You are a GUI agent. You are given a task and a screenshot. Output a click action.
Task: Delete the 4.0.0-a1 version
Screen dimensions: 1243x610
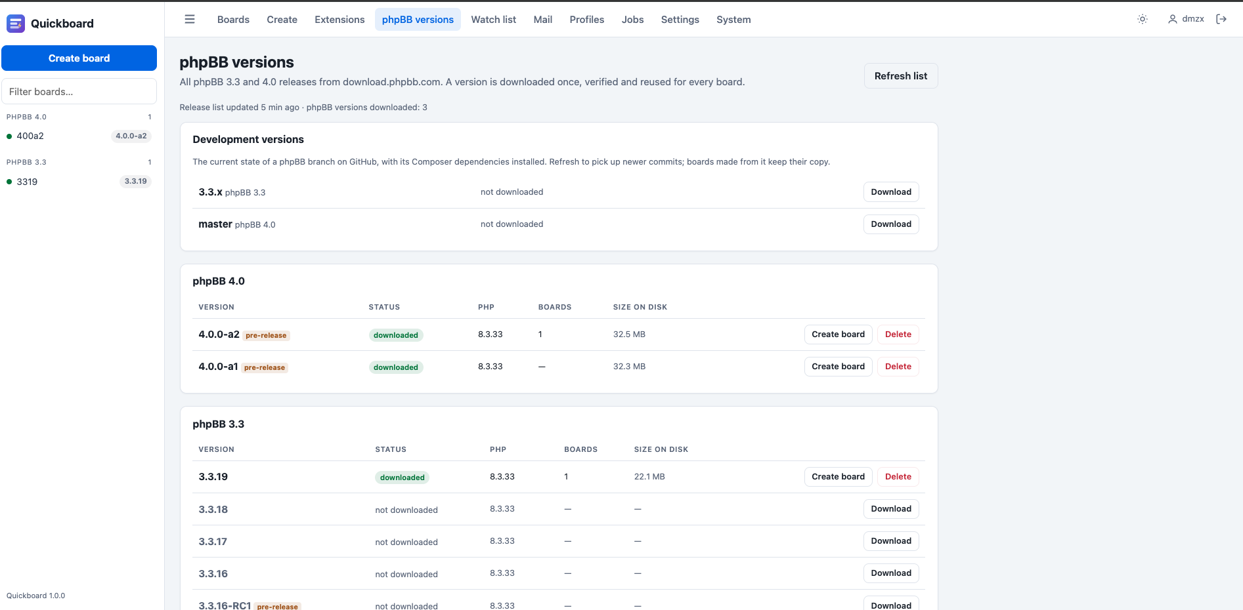tap(898, 367)
